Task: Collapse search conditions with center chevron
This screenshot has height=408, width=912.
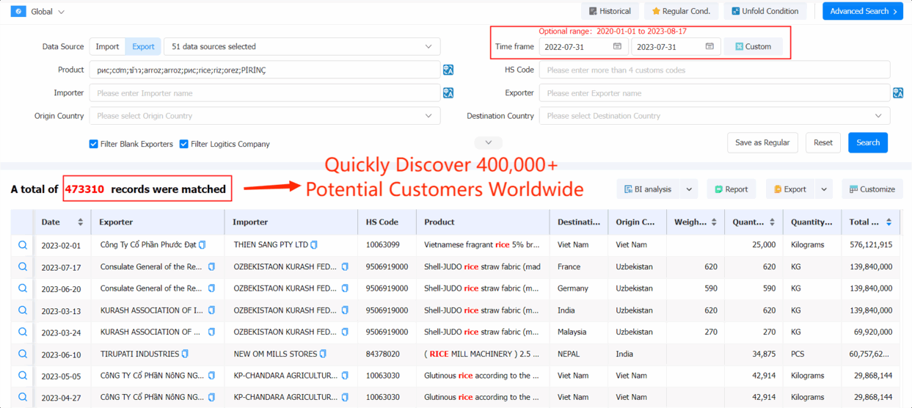Action: tap(489, 142)
